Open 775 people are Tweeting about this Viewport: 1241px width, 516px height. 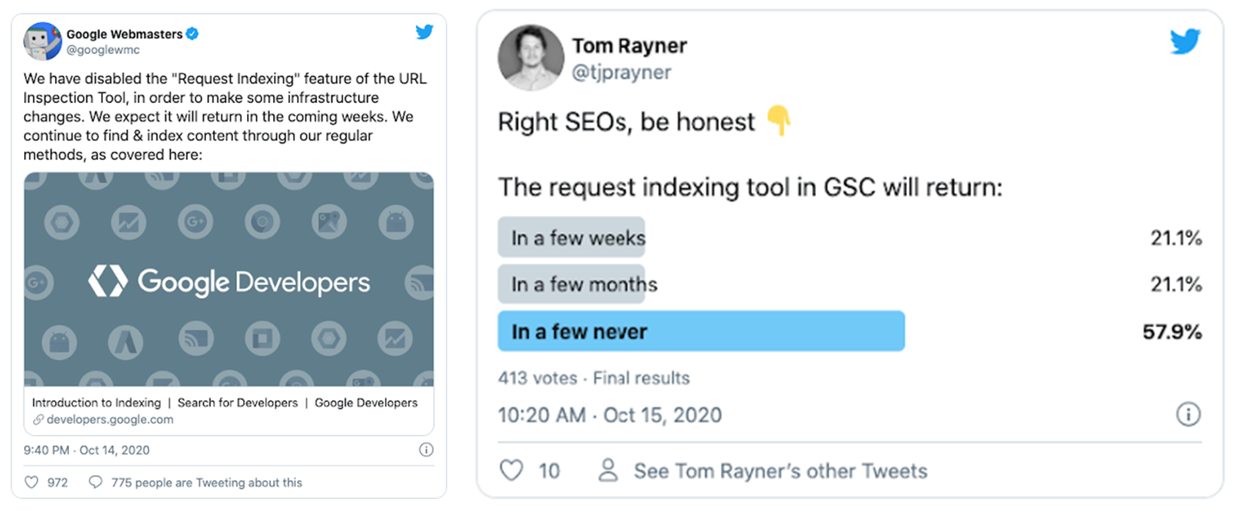206,483
